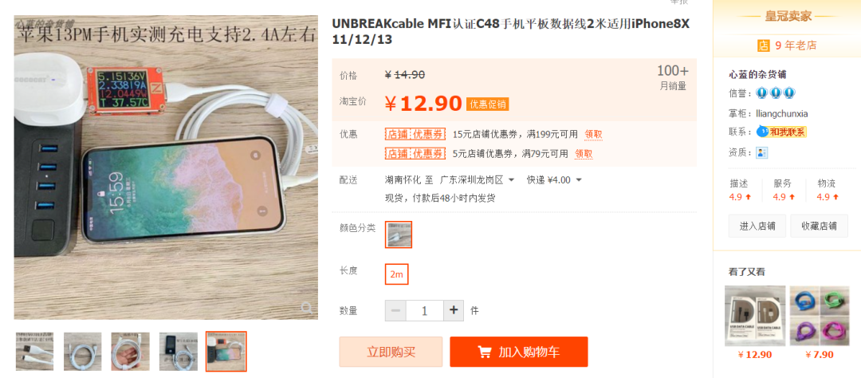The height and width of the screenshot is (378, 861).
Task: Claim the 5元 store coupon via 领取
Action: click(x=584, y=154)
